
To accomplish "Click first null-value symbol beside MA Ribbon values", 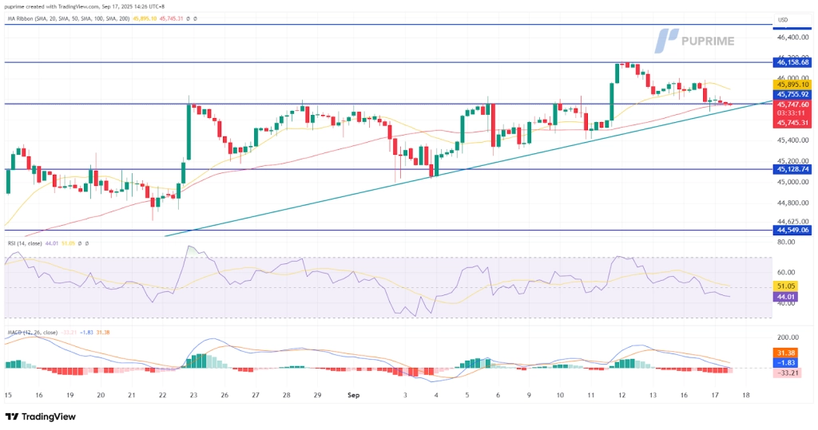I will click(x=186, y=18).
